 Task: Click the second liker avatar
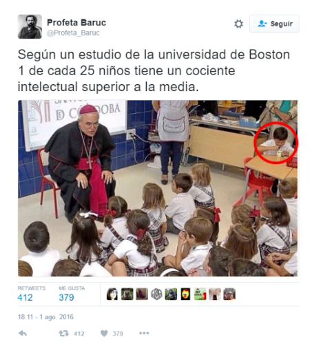click(127, 294)
